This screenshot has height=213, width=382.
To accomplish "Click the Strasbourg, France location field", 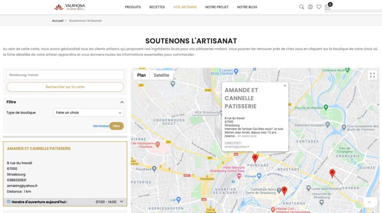I will [65, 75].
